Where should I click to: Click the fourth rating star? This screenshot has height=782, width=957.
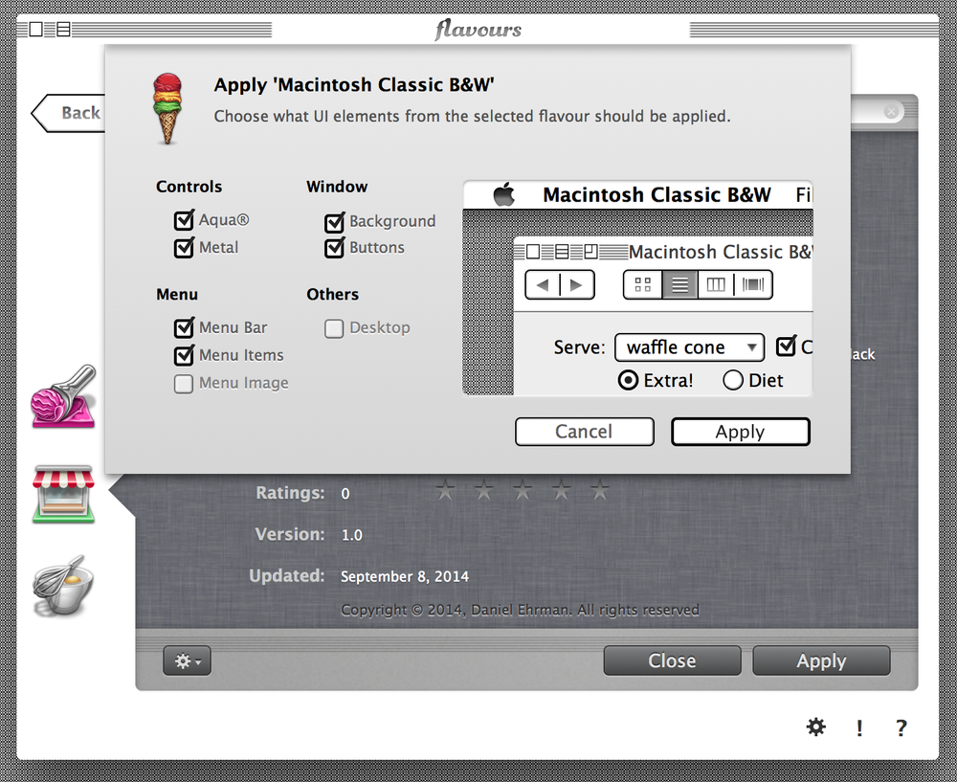tap(561, 490)
